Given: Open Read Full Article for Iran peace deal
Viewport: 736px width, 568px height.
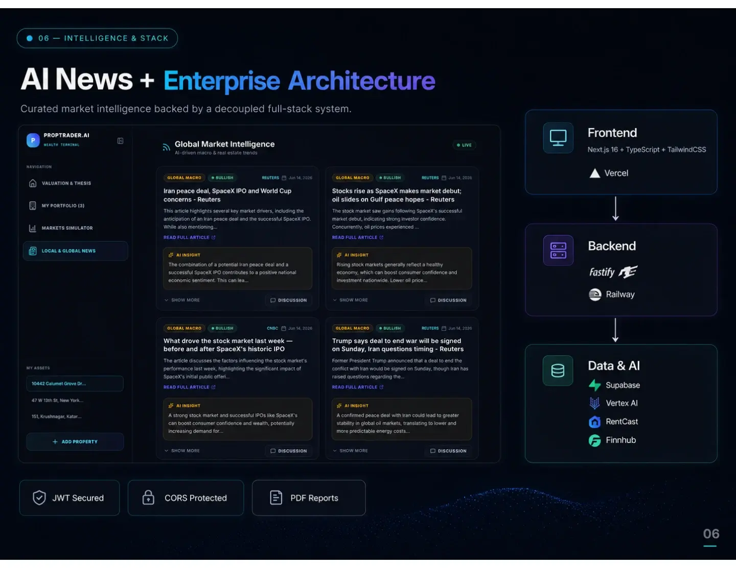Looking at the screenshot, I should tap(190, 237).
